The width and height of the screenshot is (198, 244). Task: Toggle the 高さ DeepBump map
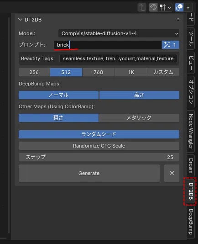139,95
